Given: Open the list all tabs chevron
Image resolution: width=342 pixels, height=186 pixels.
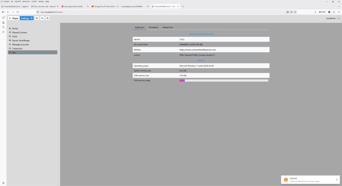Looking at the screenshot, I should pos(339,6).
